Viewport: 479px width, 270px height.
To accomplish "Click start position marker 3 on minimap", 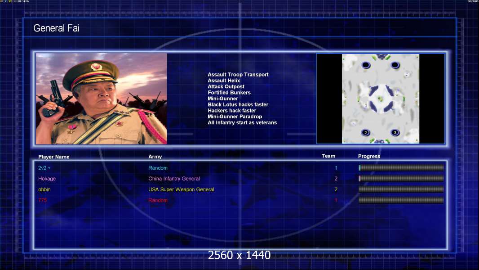I will (x=395, y=132).
